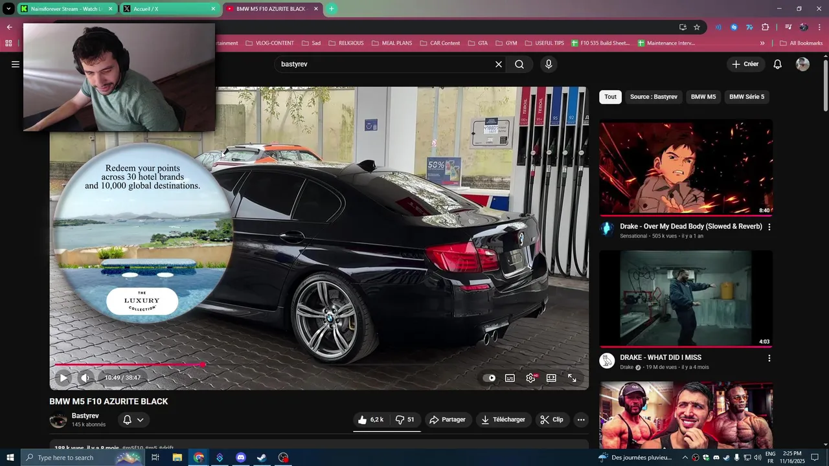This screenshot has width=829, height=466.
Task: Open F10 535 Build Sheet bookmark
Action: click(600, 43)
